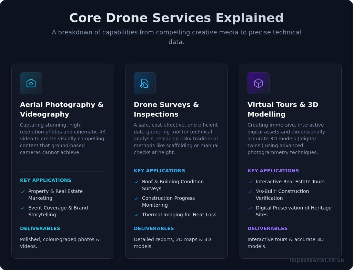The image size is (353, 270).
Task: Click 'Interactive Real Estate Tours' list item
Action: pos(290,182)
